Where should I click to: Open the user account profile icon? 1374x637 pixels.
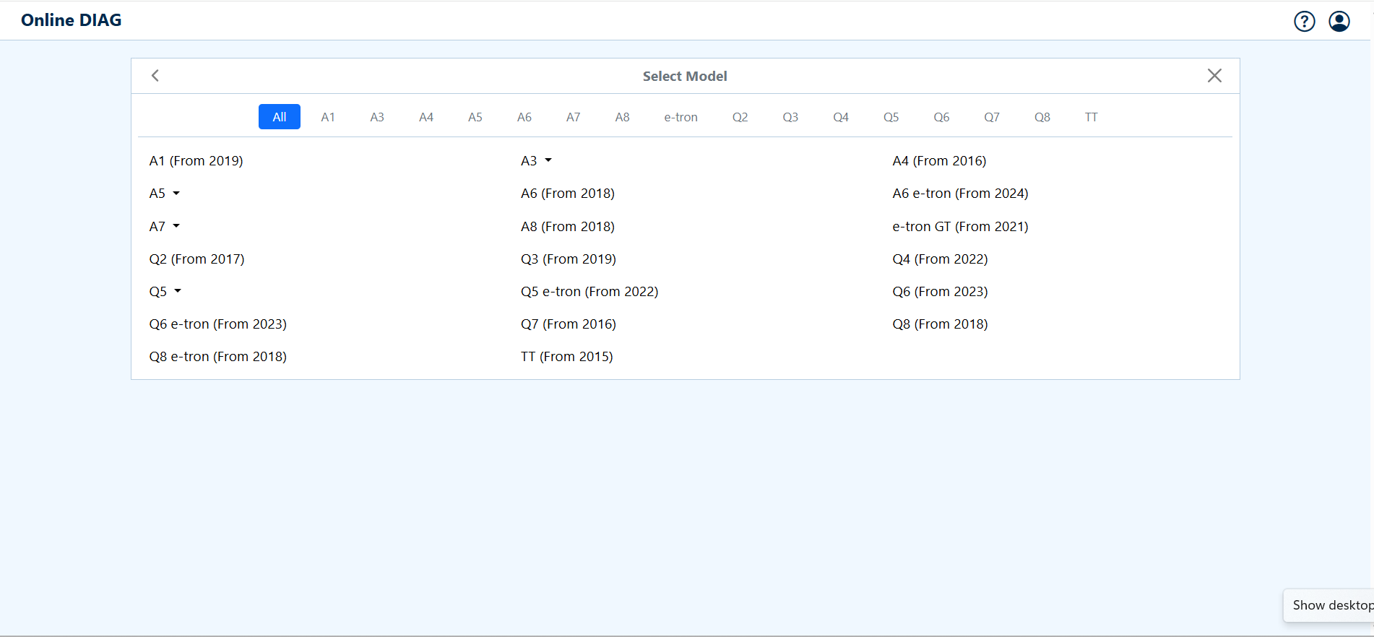pyautogui.click(x=1339, y=22)
